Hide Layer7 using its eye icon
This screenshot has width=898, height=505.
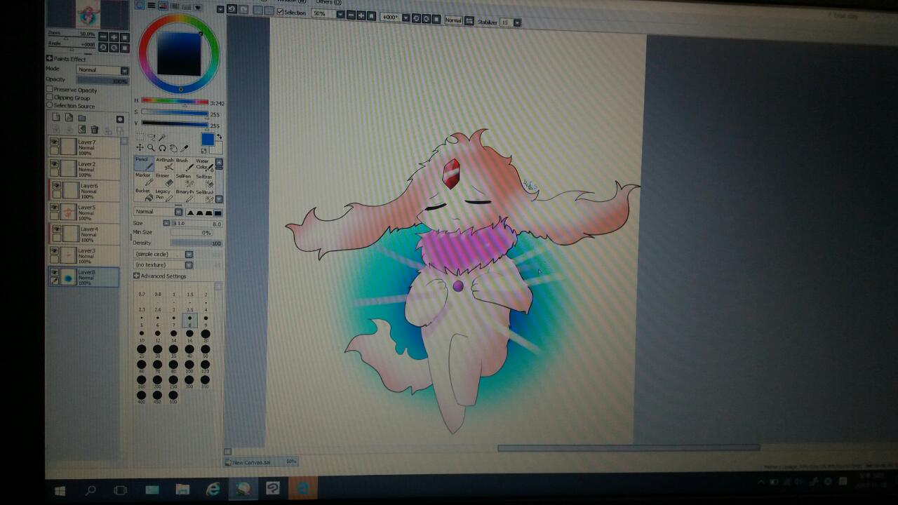click(x=54, y=142)
